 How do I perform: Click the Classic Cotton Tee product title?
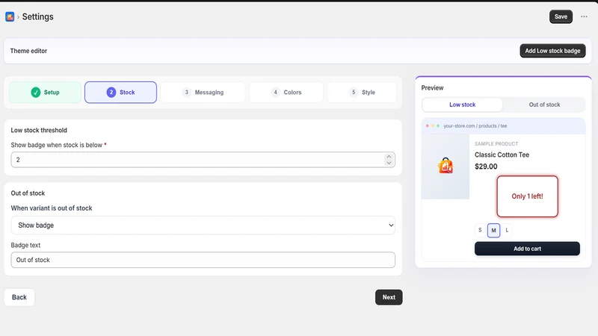[x=502, y=155]
